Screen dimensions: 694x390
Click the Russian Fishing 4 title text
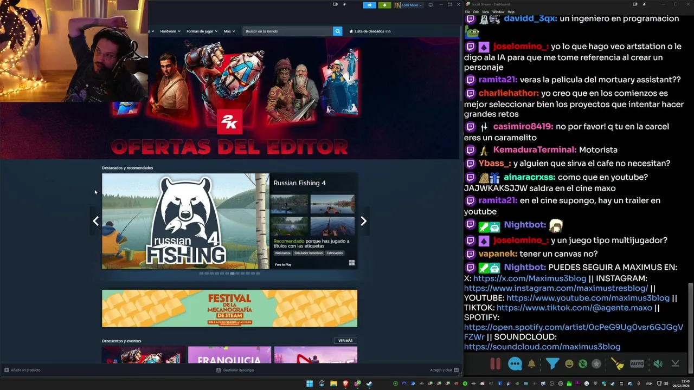click(x=299, y=183)
